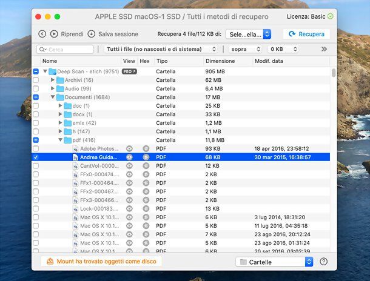This screenshot has width=370, height=281.
Task: Expand the Archivi folder
Action: [x=53, y=80]
